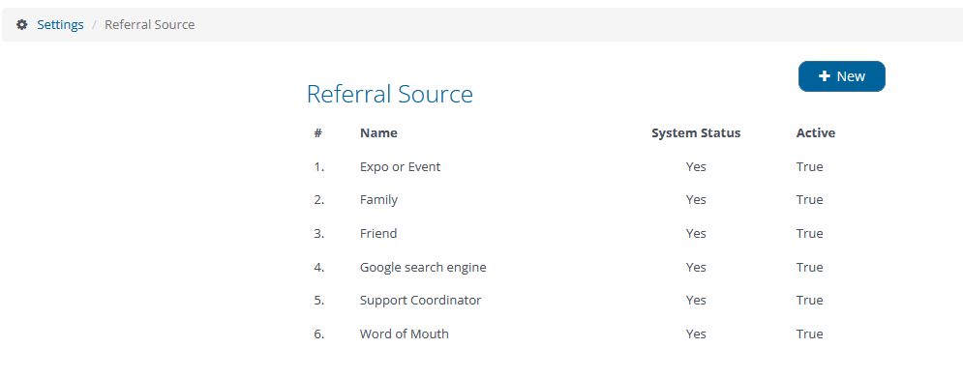The width and height of the screenshot is (963, 377).
Task: Select the Support Coordinator entry
Action: tap(421, 301)
